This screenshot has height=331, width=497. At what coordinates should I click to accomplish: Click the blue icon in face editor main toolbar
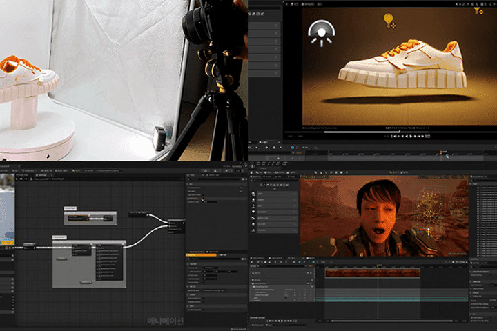pyautogui.click(x=347, y=172)
